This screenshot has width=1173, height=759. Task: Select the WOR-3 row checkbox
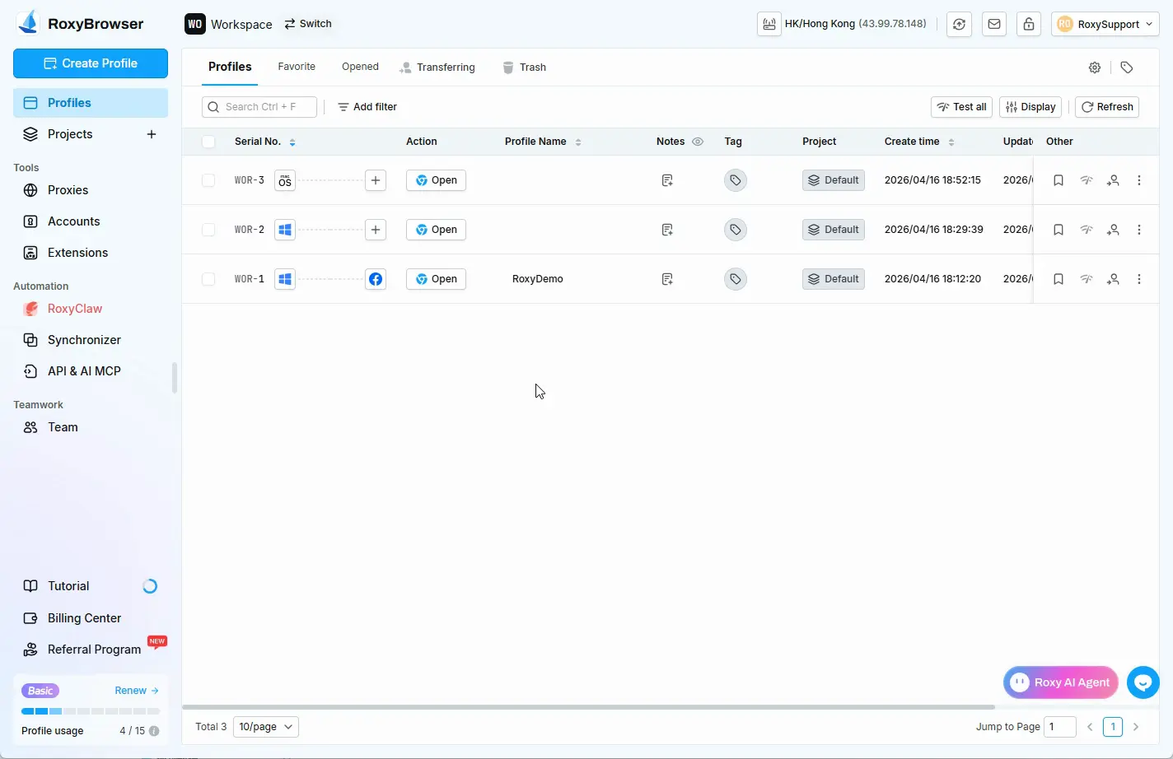[x=208, y=180]
